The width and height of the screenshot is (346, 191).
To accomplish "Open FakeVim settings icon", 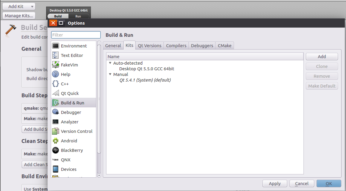I will [56, 65].
